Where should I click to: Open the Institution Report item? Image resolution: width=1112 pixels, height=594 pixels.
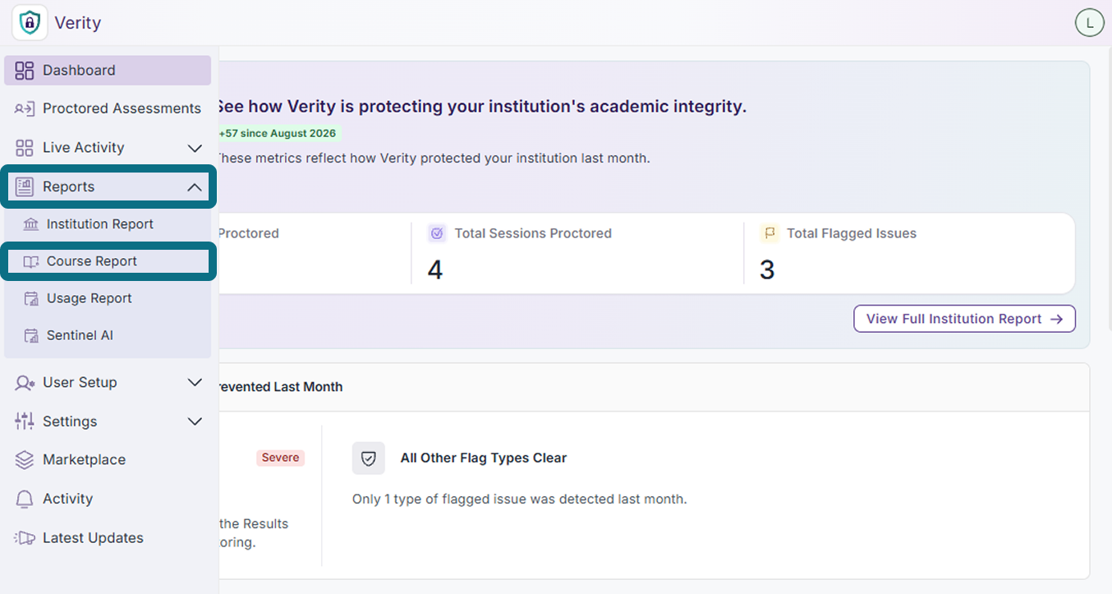pos(108,224)
